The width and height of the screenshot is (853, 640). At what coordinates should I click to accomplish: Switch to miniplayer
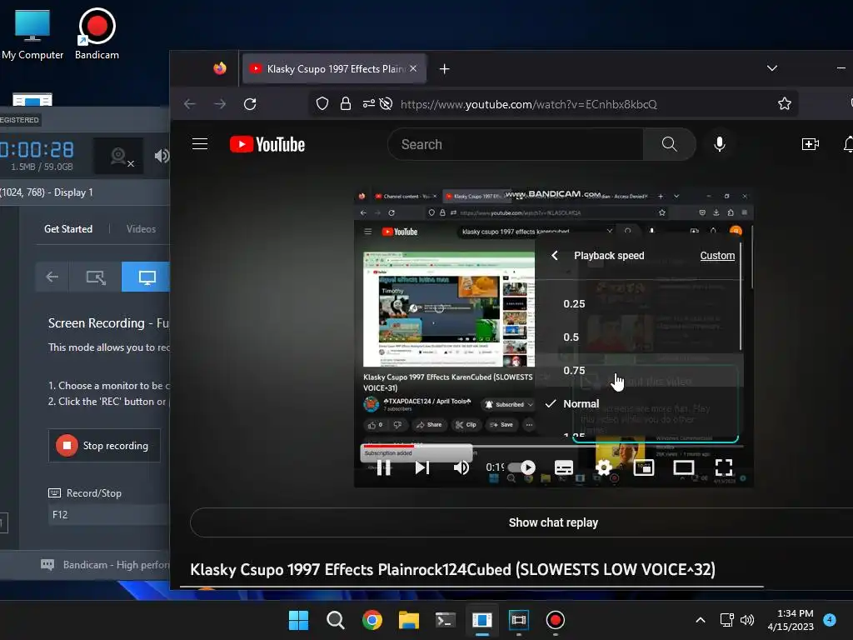[644, 467]
